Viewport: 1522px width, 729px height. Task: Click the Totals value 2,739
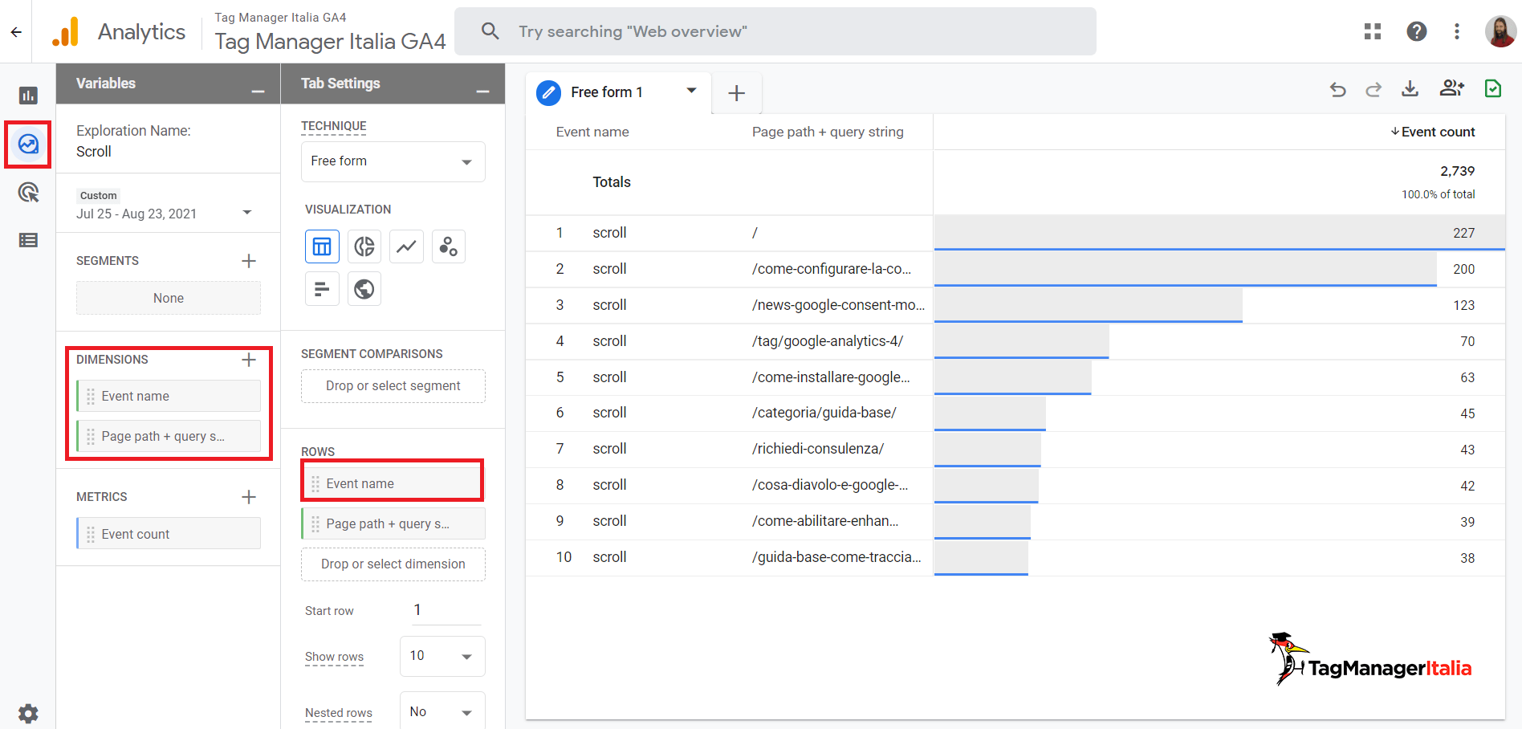[x=1457, y=171]
